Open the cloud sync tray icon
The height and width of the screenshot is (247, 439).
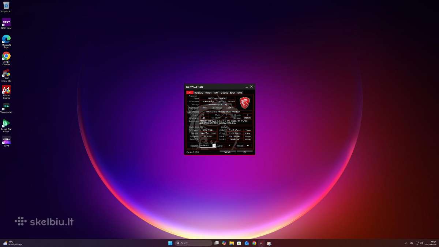click(412, 243)
